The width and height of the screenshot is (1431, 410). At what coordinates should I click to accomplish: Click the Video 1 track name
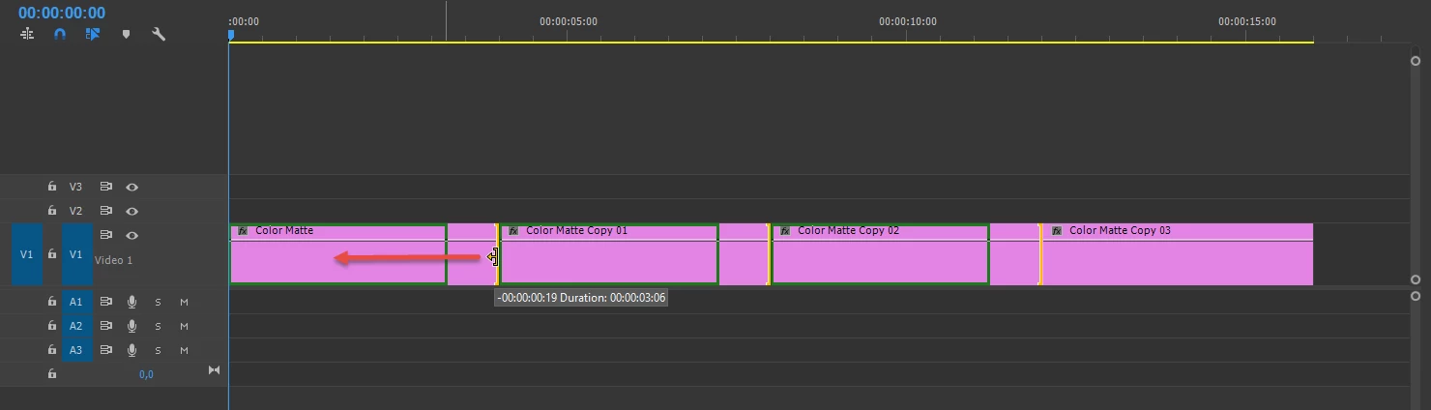point(114,260)
